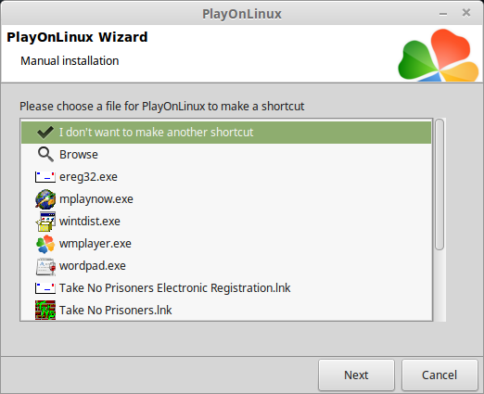The height and width of the screenshot is (394, 484).
Task: Click the Cancel button
Action: pos(439,375)
